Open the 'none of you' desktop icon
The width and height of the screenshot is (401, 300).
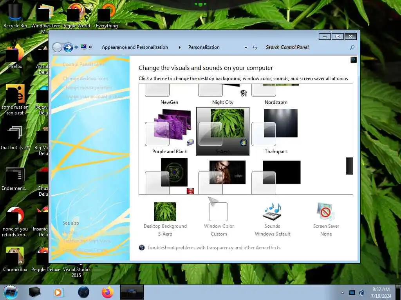tap(15, 222)
